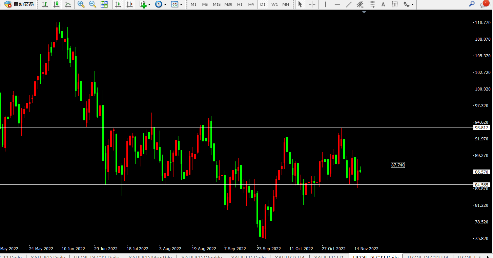Select the crosshair tool

[312, 4]
